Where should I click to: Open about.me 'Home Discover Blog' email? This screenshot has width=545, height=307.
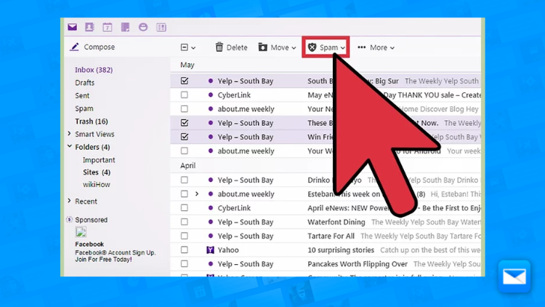326,108
